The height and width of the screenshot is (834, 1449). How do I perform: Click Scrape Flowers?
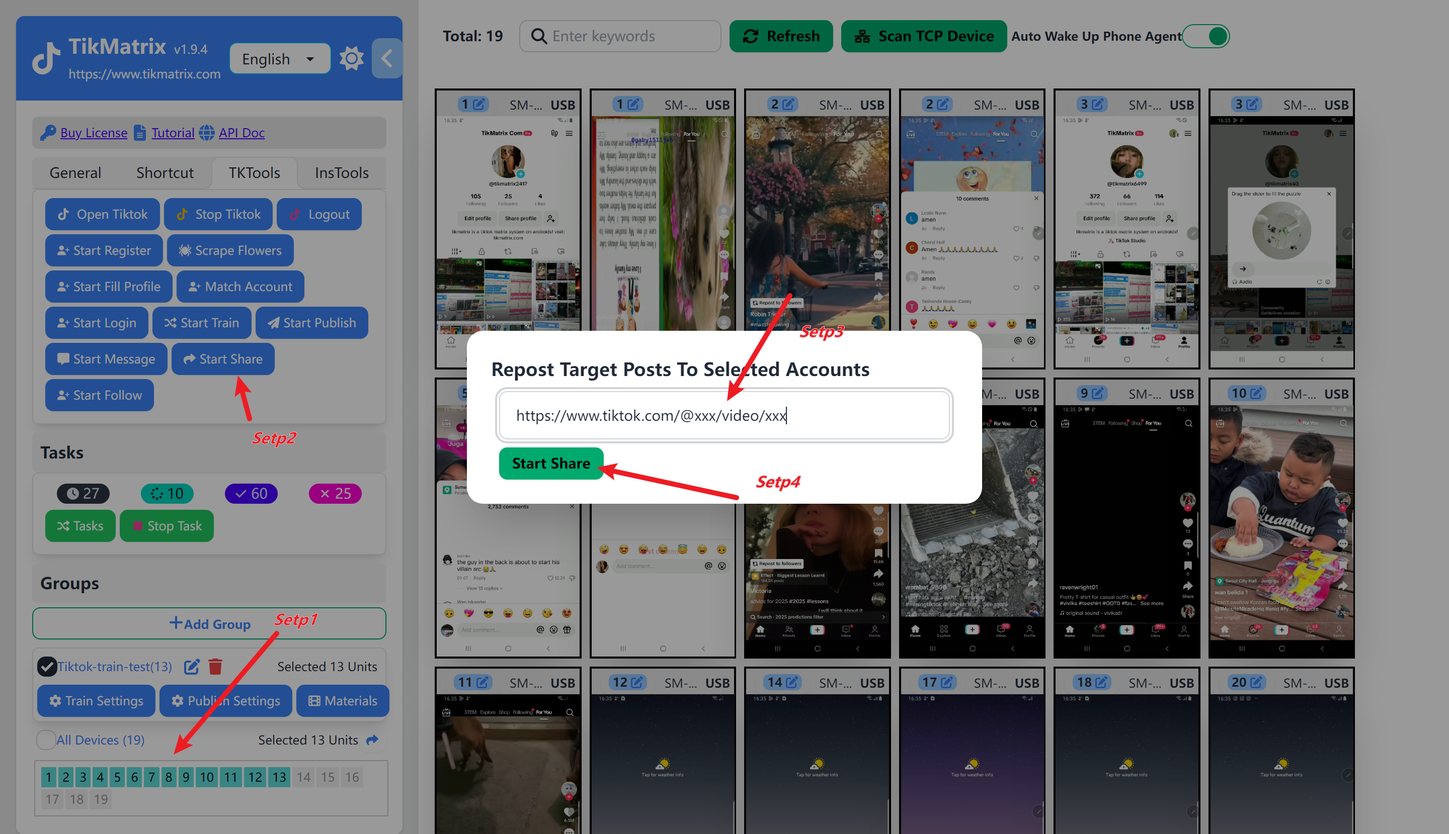tap(230, 250)
